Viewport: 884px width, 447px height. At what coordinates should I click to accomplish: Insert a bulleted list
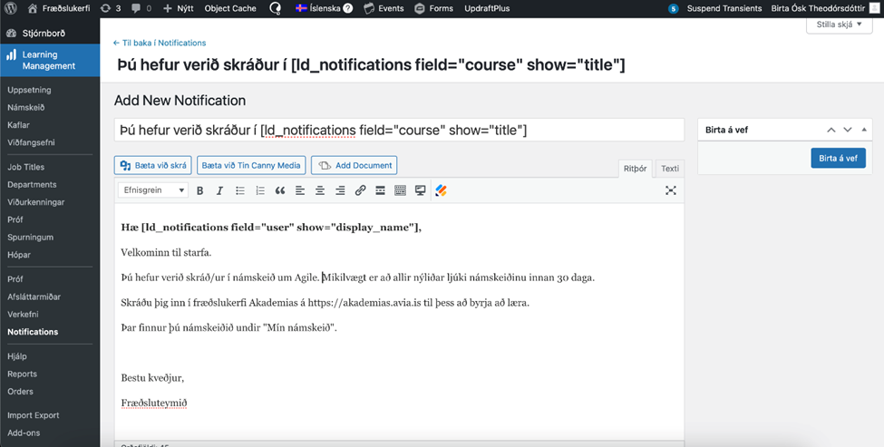240,190
